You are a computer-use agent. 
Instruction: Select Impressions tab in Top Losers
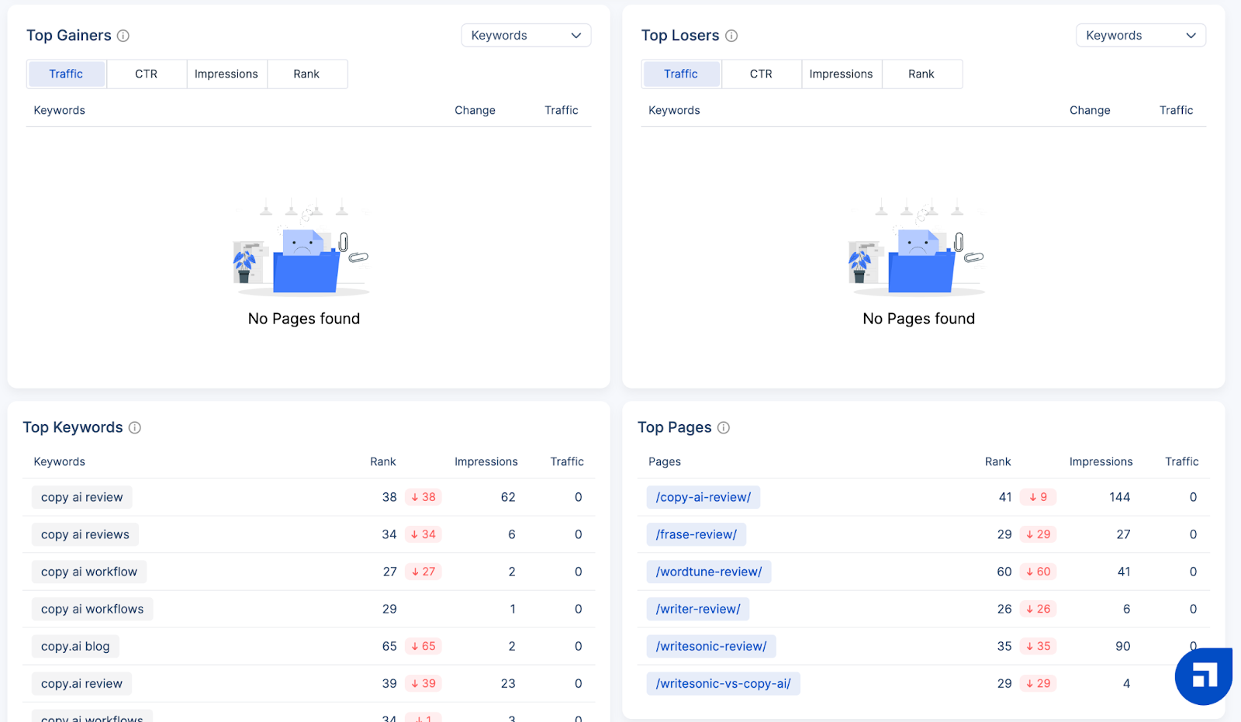coord(842,74)
